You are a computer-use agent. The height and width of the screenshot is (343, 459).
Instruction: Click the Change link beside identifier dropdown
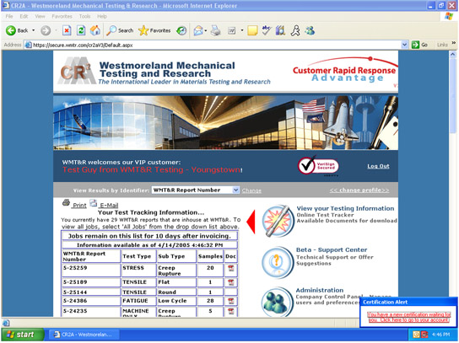tap(251, 190)
